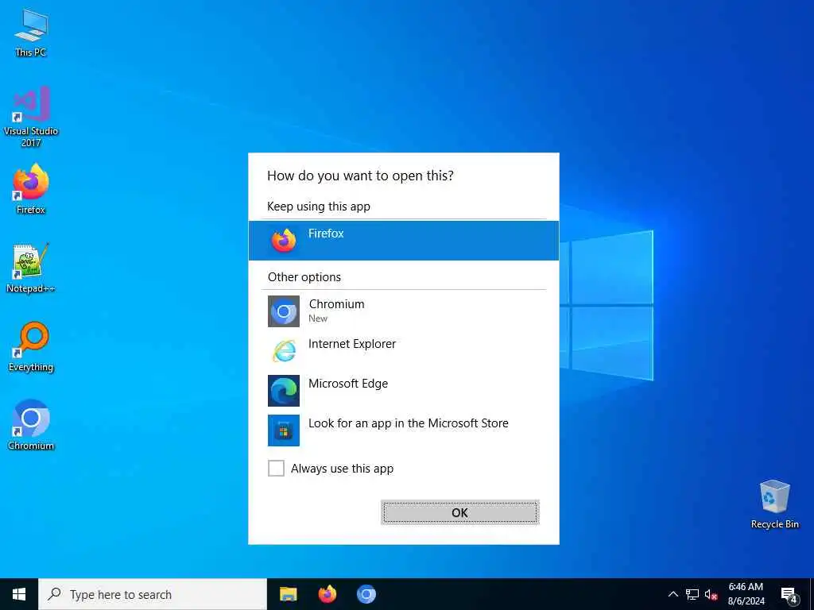The height and width of the screenshot is (610, 814).
Task: Select the Firefox desktop shortcut
Action: click(x=31, y=189)
